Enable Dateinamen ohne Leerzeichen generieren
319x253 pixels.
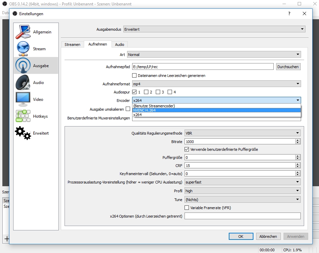(x=134, y=76)
